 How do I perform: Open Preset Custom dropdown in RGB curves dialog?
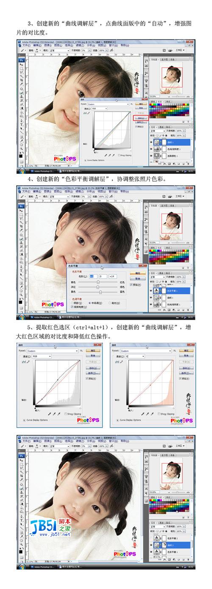pos(53,351)
